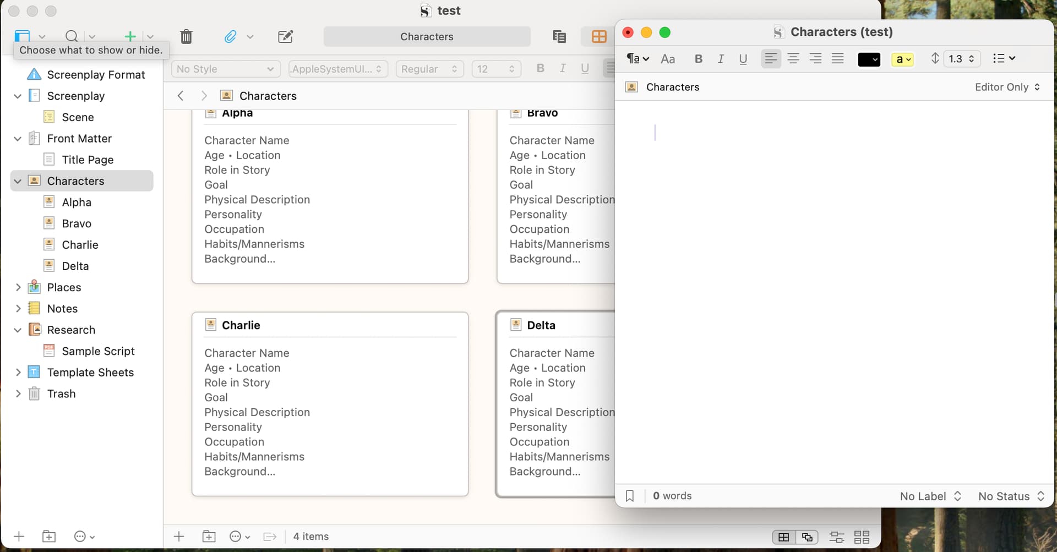
Task: Open the No Status dropdown
Action: tap(1011, 496)
